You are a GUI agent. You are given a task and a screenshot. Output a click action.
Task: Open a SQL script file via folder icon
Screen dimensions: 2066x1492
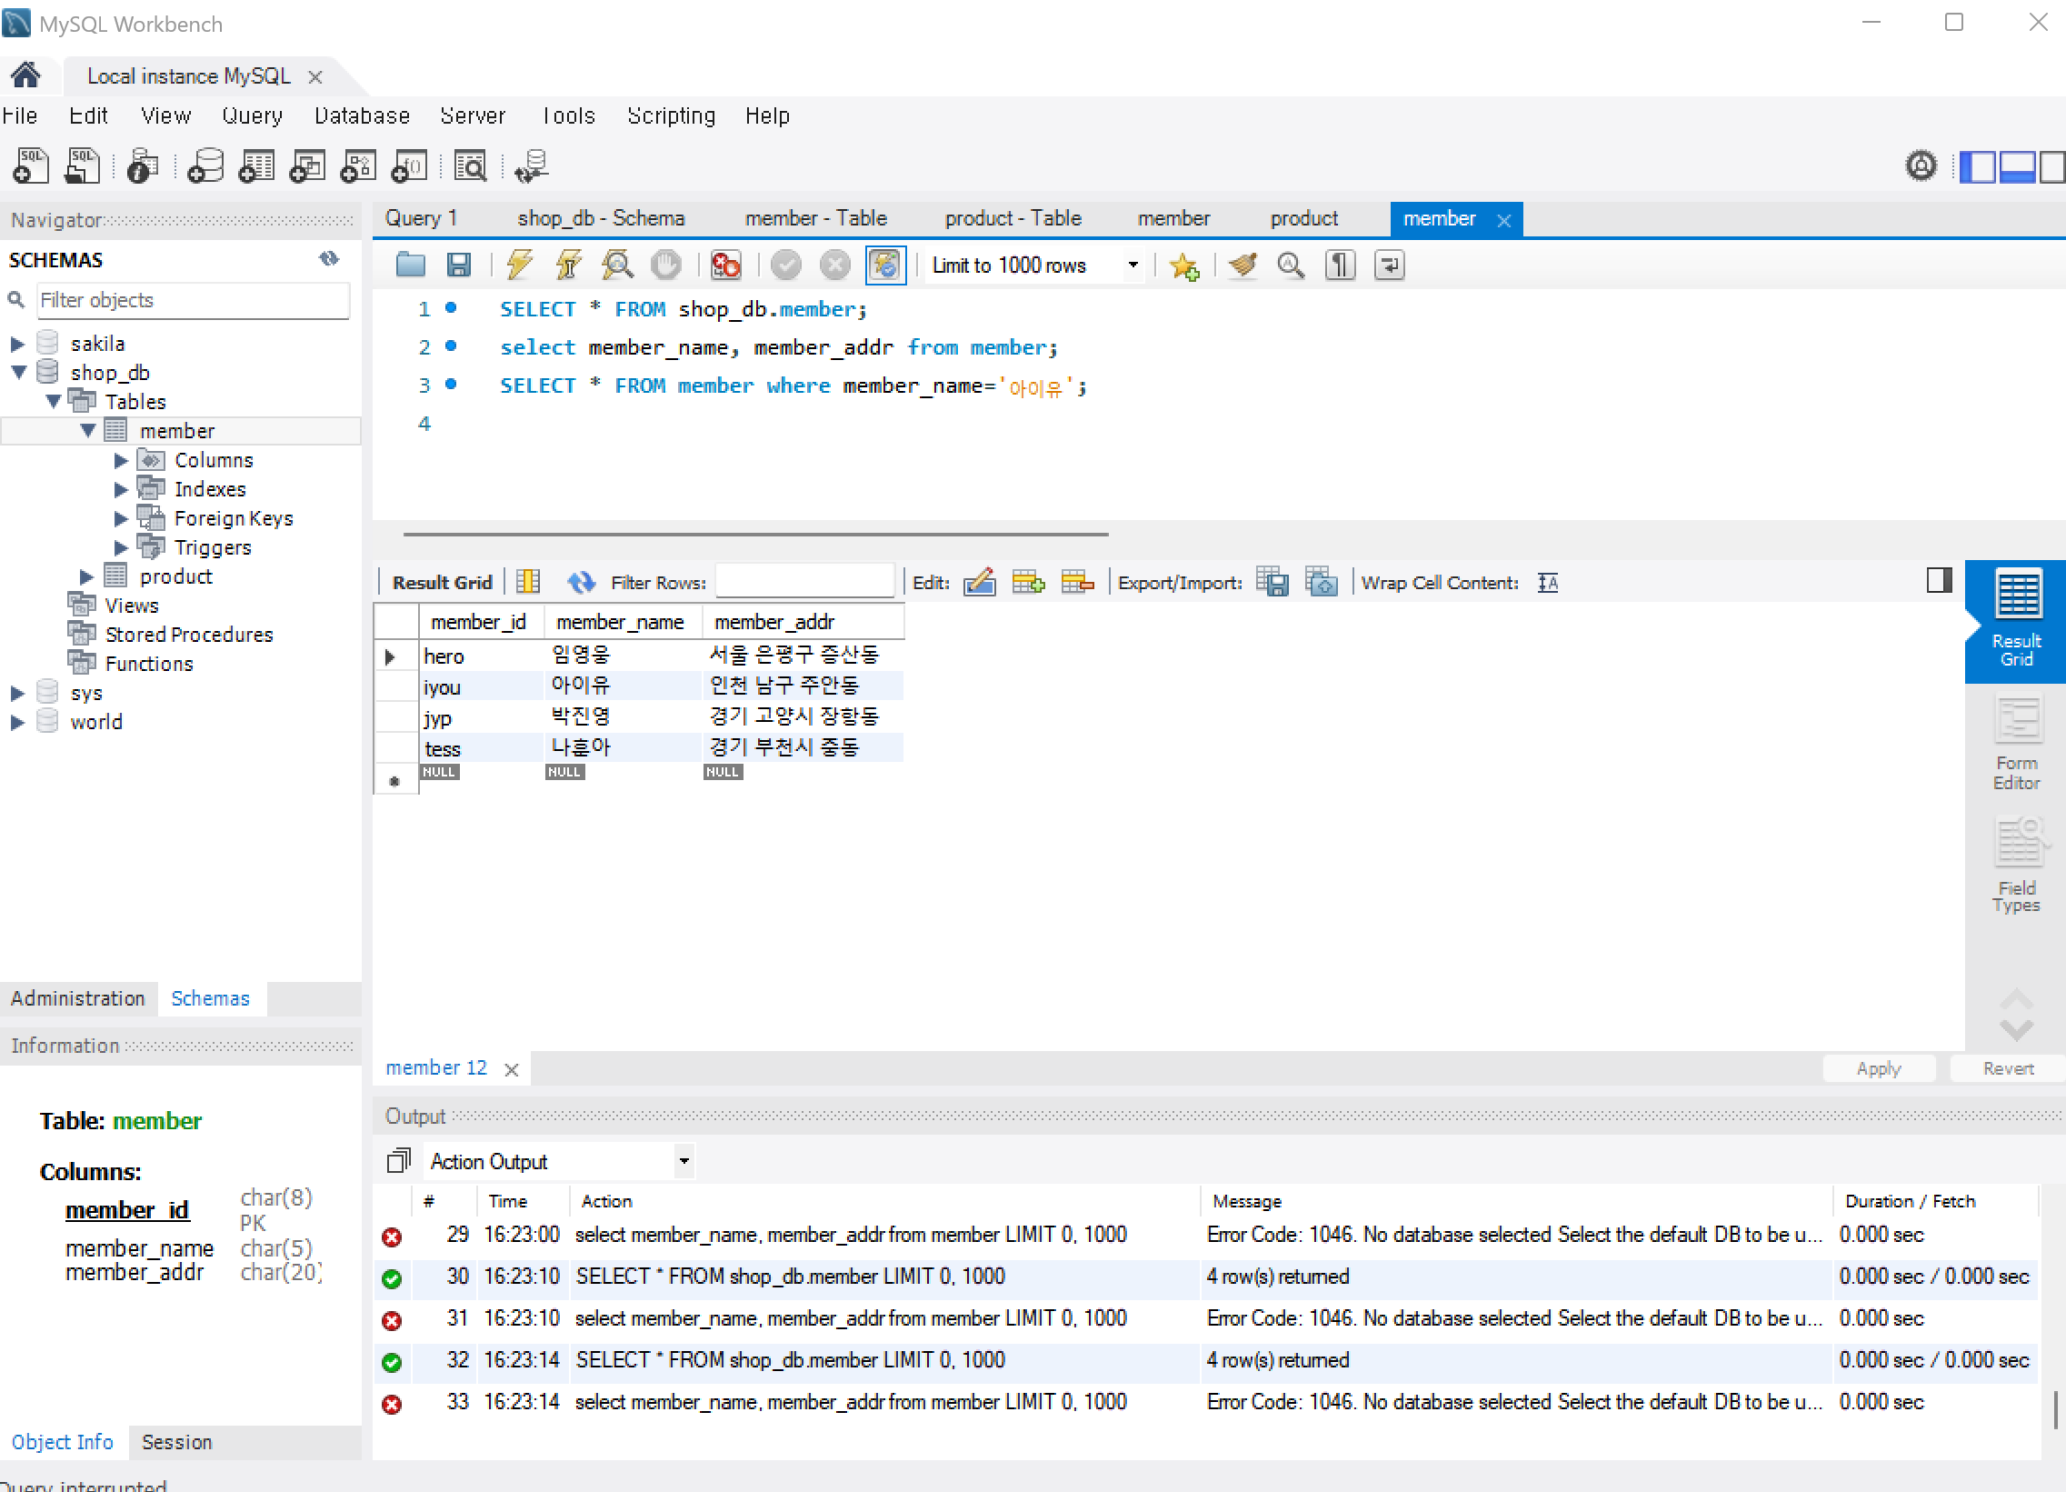tap(411, 265)
